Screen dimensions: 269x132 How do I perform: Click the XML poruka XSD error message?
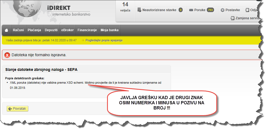point(85,85)
